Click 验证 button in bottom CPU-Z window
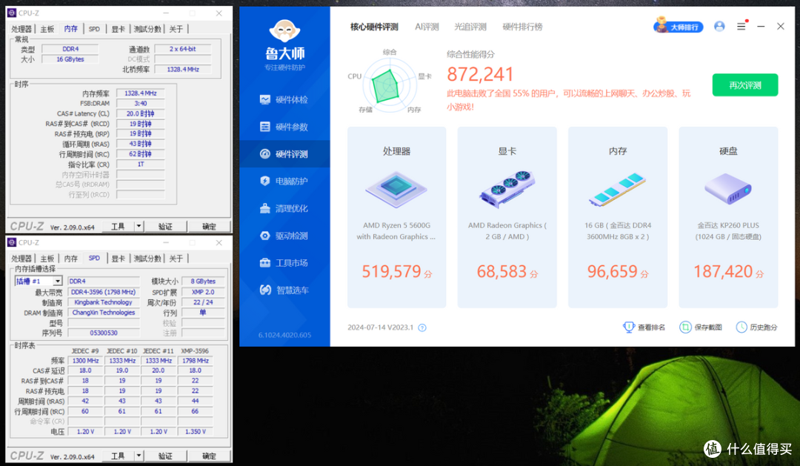The width and height of the screenshot is (800, 466). pyautogui.click(x=165, y=456)
